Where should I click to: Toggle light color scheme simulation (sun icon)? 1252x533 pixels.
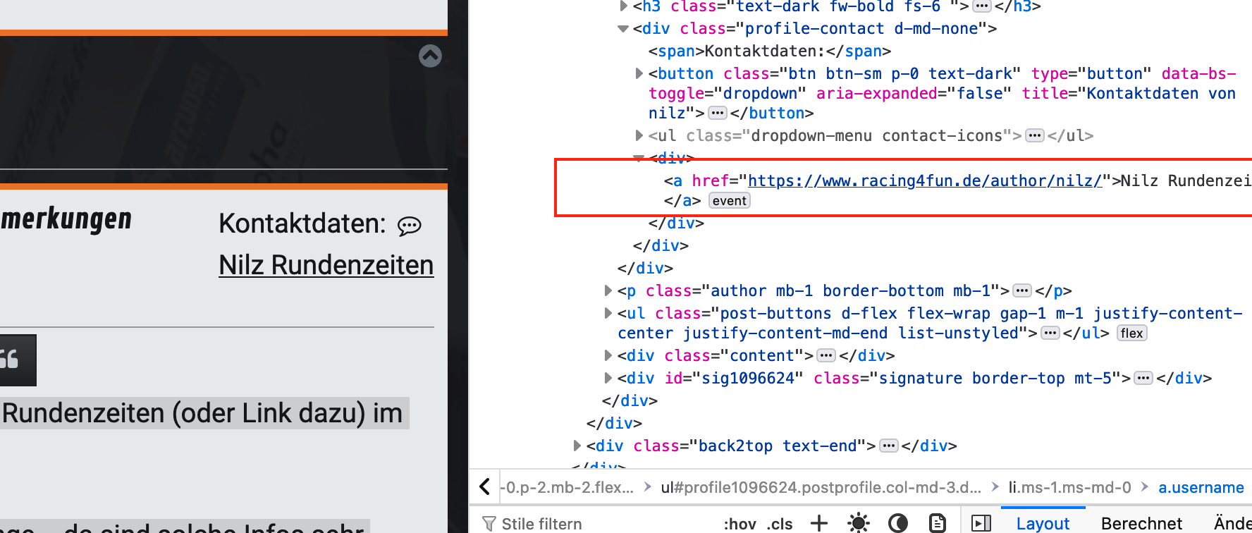pyautogui.click(x=858, y=523)
